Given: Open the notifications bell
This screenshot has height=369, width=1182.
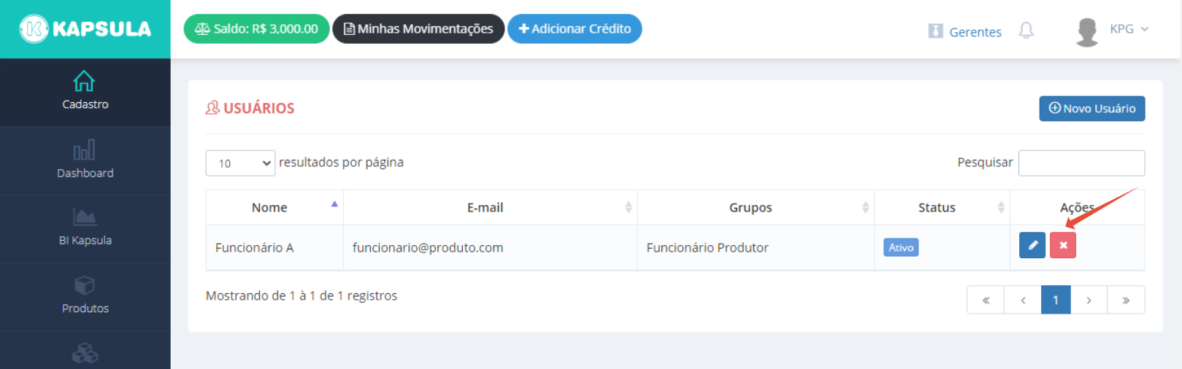Looking at the screenshot, I should [1026, 31].
